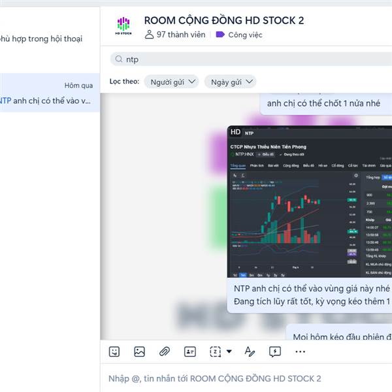Click the purple Công việc tag icon

click(x=220, y=35)
